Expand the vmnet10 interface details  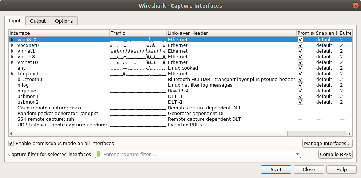[13, 62]
